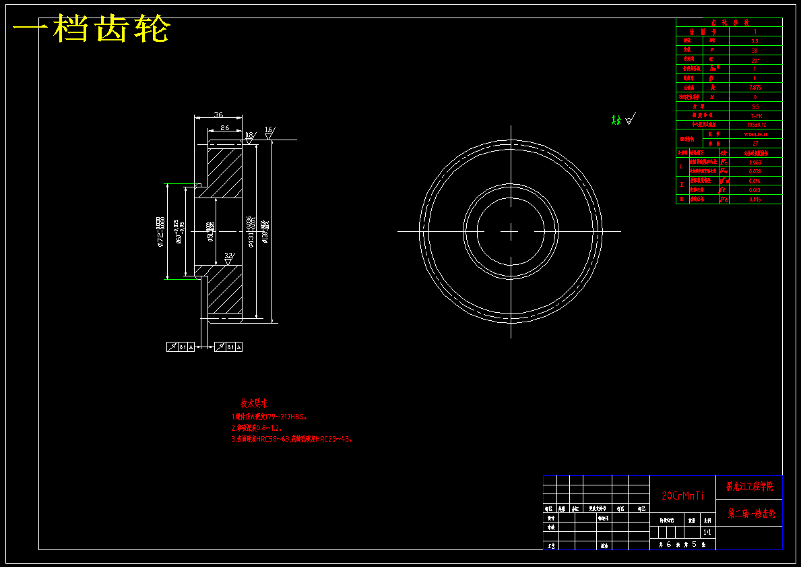
Task: Click the sheet count text with 6 and 5
Action: (683, 545)
